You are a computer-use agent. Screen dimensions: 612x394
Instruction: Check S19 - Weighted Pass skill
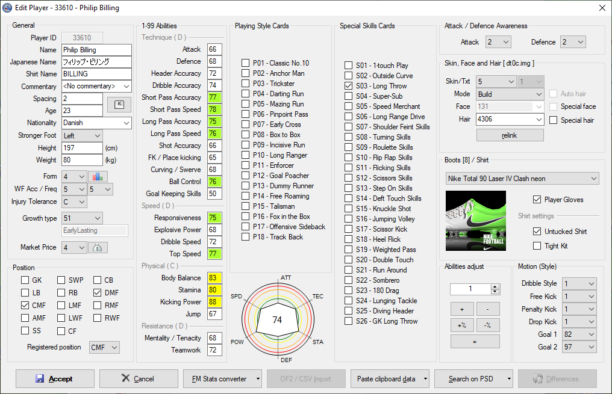point(349,250)
